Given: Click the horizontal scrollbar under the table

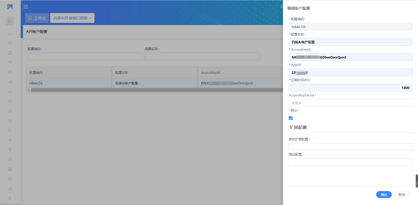Looking at the screenshot, I should (155, 90).
